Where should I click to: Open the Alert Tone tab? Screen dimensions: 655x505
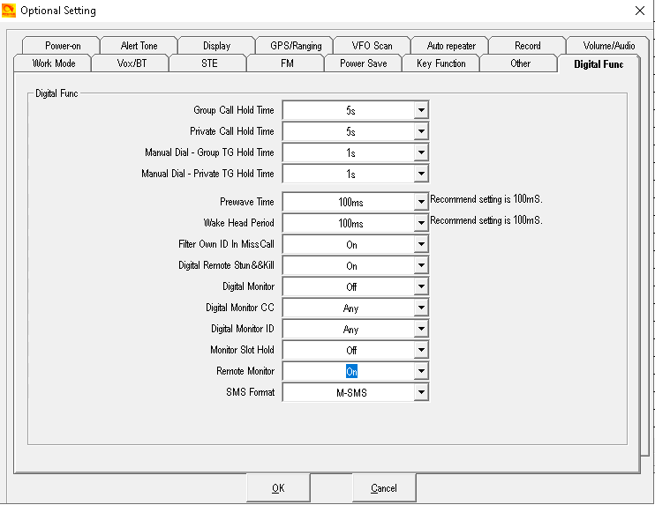coord(139,46)
